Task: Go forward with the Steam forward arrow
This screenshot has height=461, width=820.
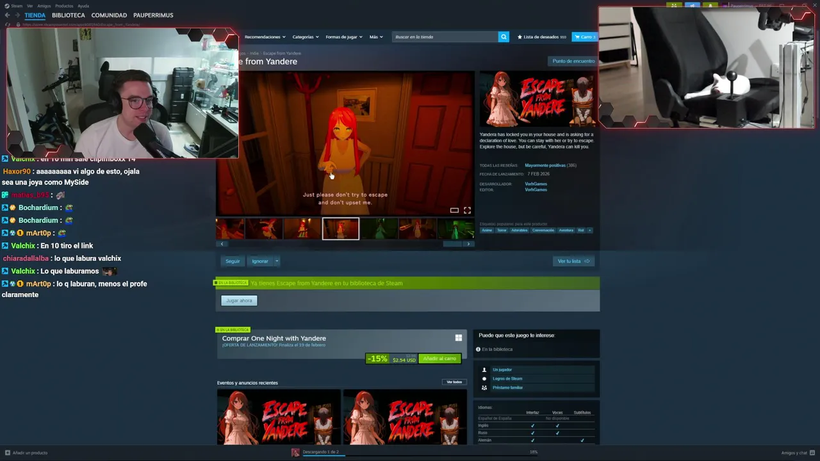Action: click(17, 15)
